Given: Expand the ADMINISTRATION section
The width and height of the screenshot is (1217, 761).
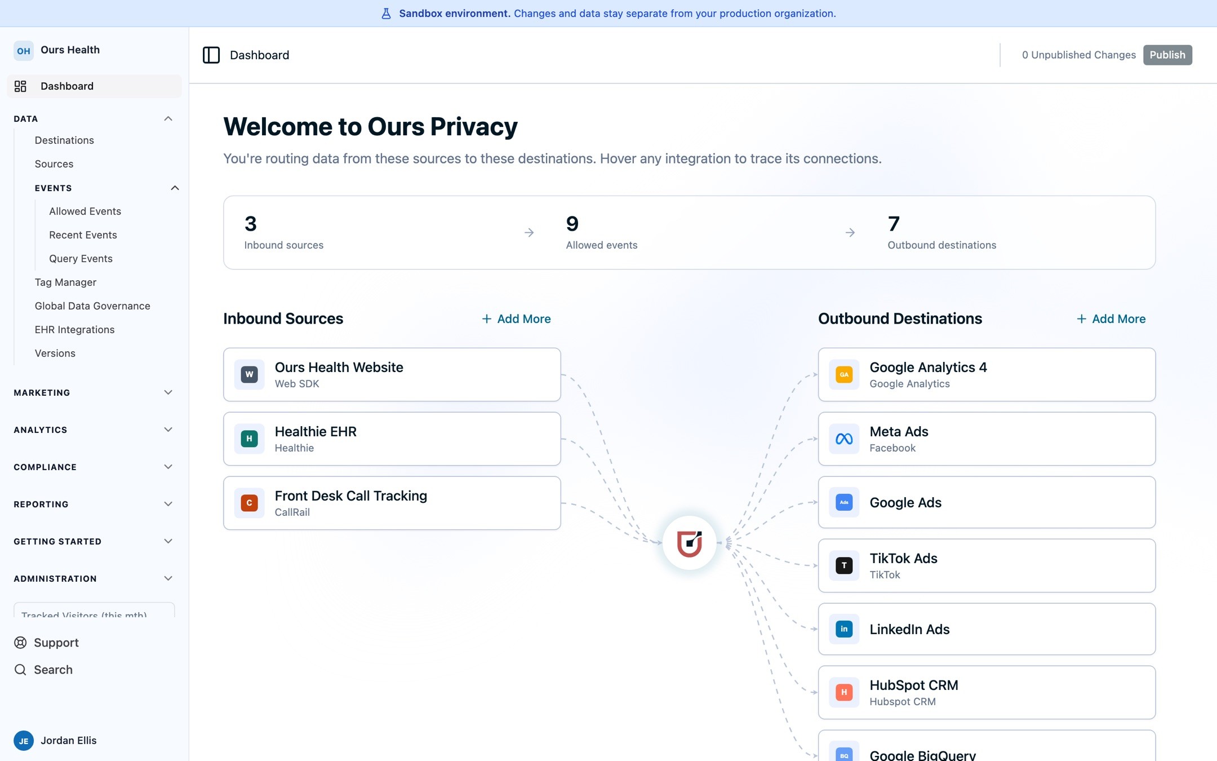Looking at the screenshot, I should pyautogui.click(x=94, y=578).
